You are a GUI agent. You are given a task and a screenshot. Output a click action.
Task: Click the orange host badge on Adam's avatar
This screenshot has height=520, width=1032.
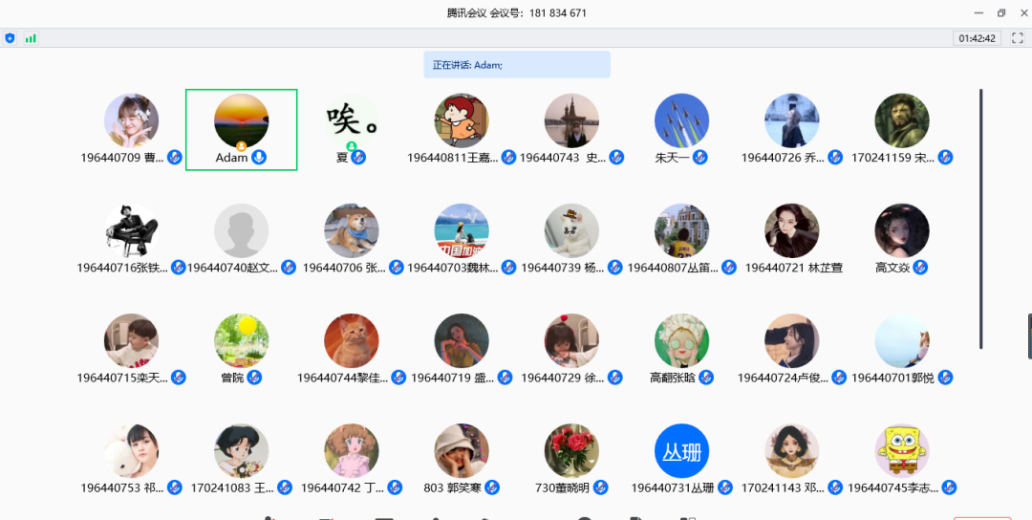[x=242, y=146]
